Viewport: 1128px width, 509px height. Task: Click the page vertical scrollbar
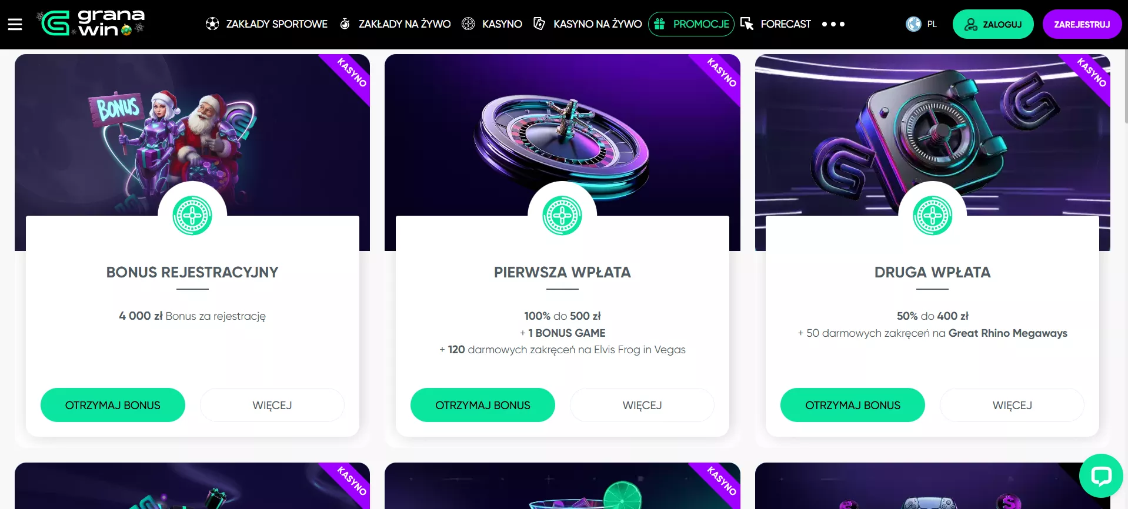(x=1126, y=88)
